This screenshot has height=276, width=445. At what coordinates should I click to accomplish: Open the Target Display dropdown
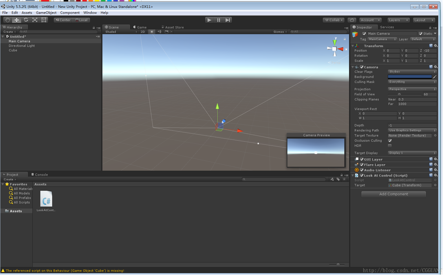pyautogui.click(x=412, y=153)
